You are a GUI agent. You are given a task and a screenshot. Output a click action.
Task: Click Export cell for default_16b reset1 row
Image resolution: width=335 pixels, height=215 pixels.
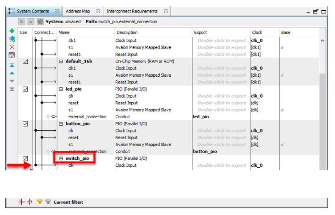pyautogui.click(x=222, y=82)
